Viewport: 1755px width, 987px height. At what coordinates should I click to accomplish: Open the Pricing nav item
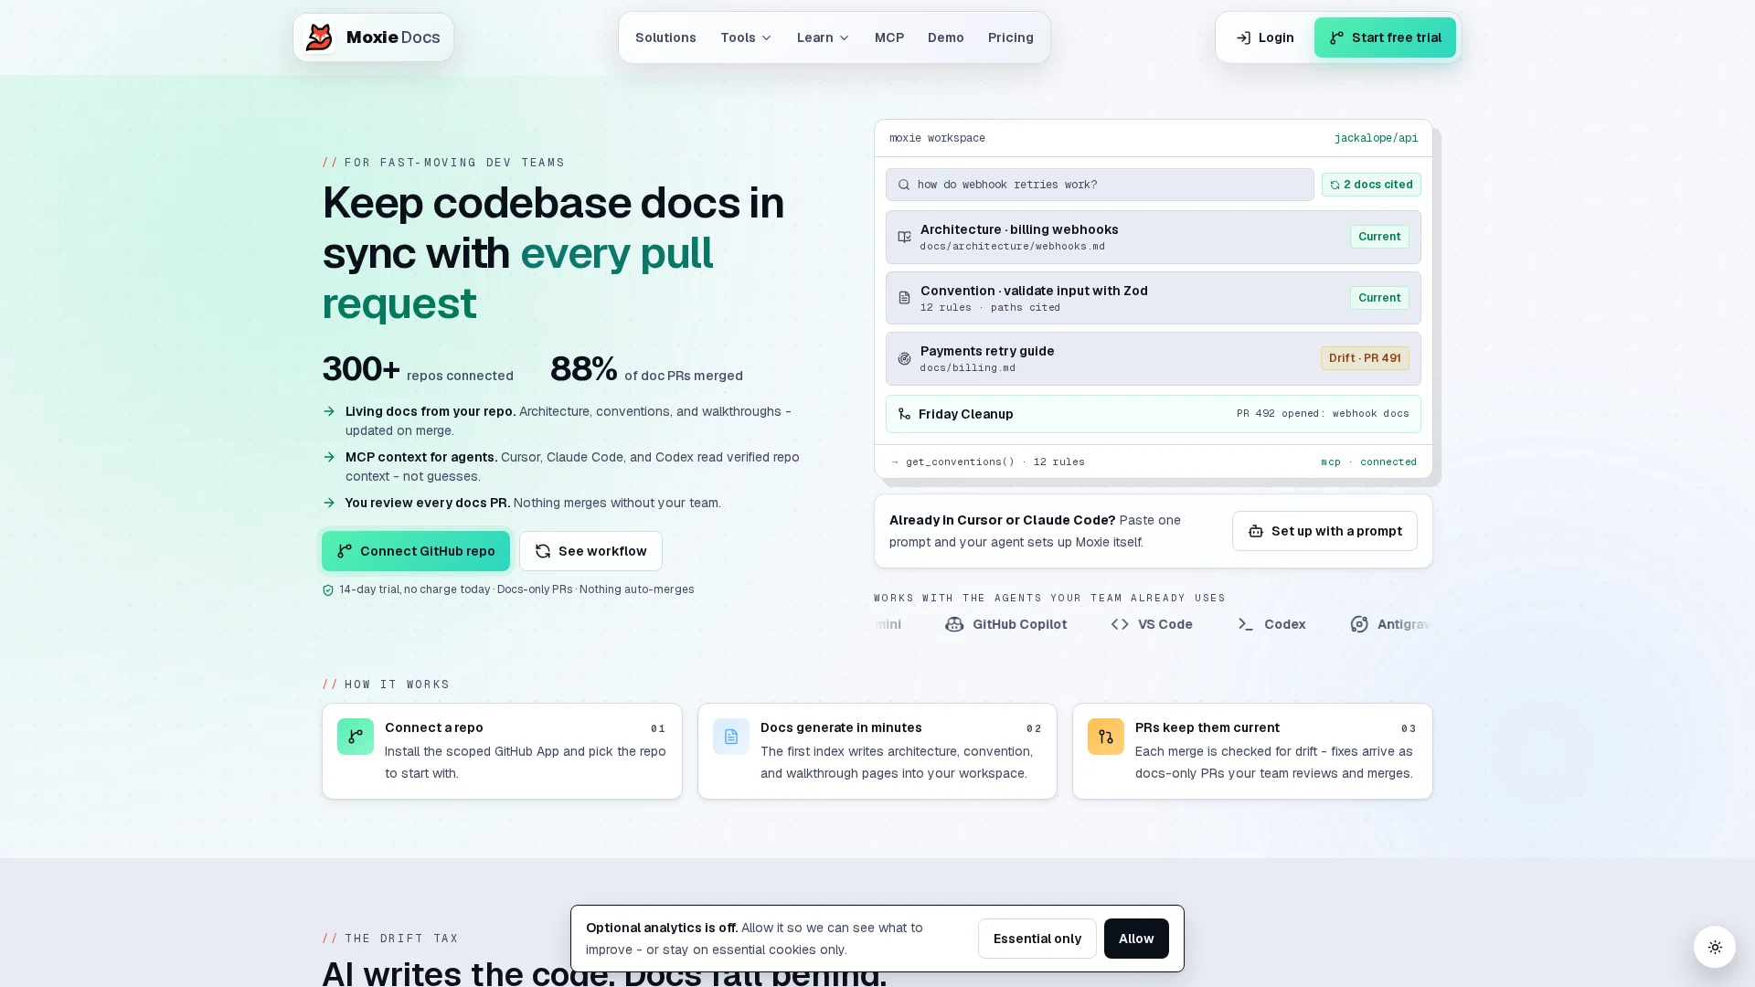(1011, 37)
